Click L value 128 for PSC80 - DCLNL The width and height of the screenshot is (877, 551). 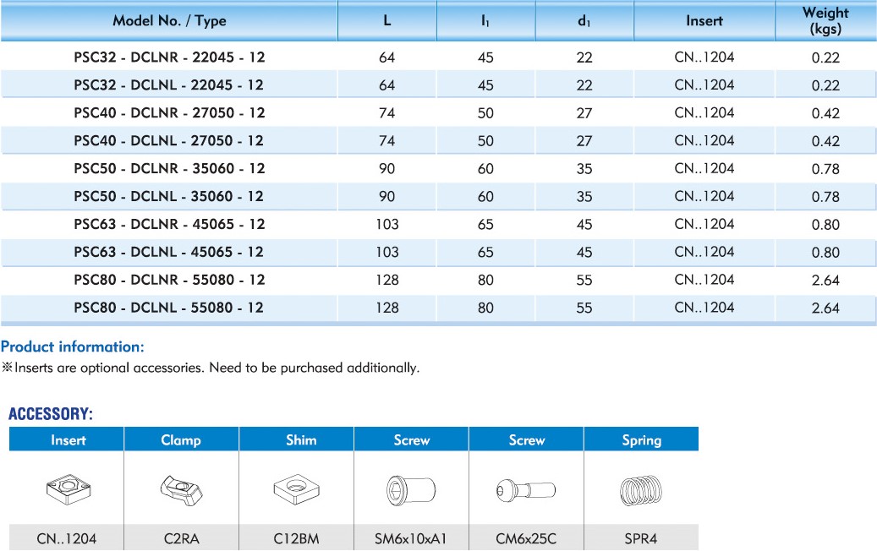click(387, 308)
